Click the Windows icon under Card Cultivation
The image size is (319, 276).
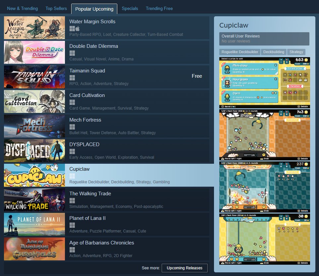(x=72, y=102)
